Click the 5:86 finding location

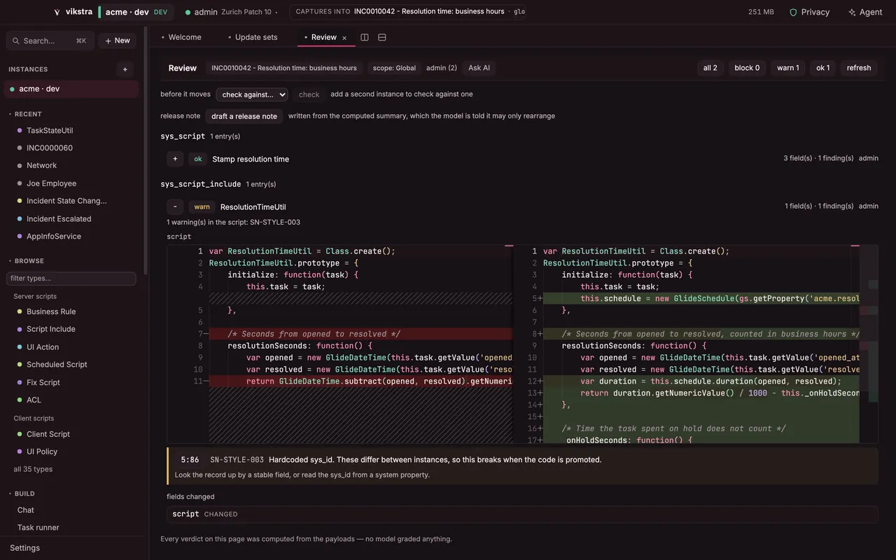[x=190, y=460]
